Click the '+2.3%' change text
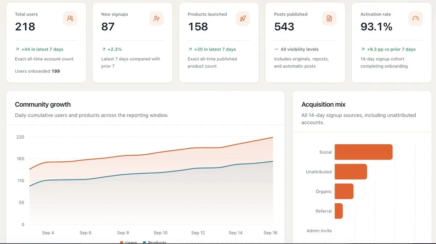 tap(115, 49)
